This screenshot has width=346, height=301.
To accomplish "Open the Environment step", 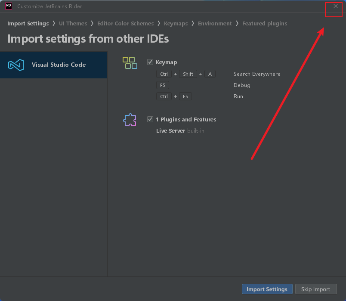I will tap(215, 23).
